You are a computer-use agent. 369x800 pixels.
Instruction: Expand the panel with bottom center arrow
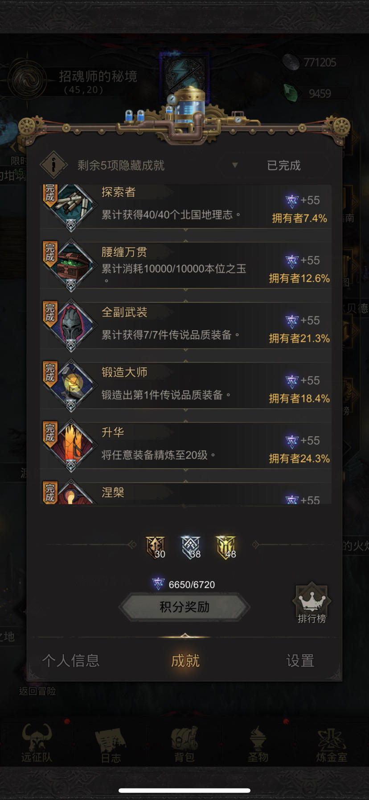(185, 636)
